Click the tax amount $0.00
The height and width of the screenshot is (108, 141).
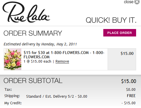131,90
